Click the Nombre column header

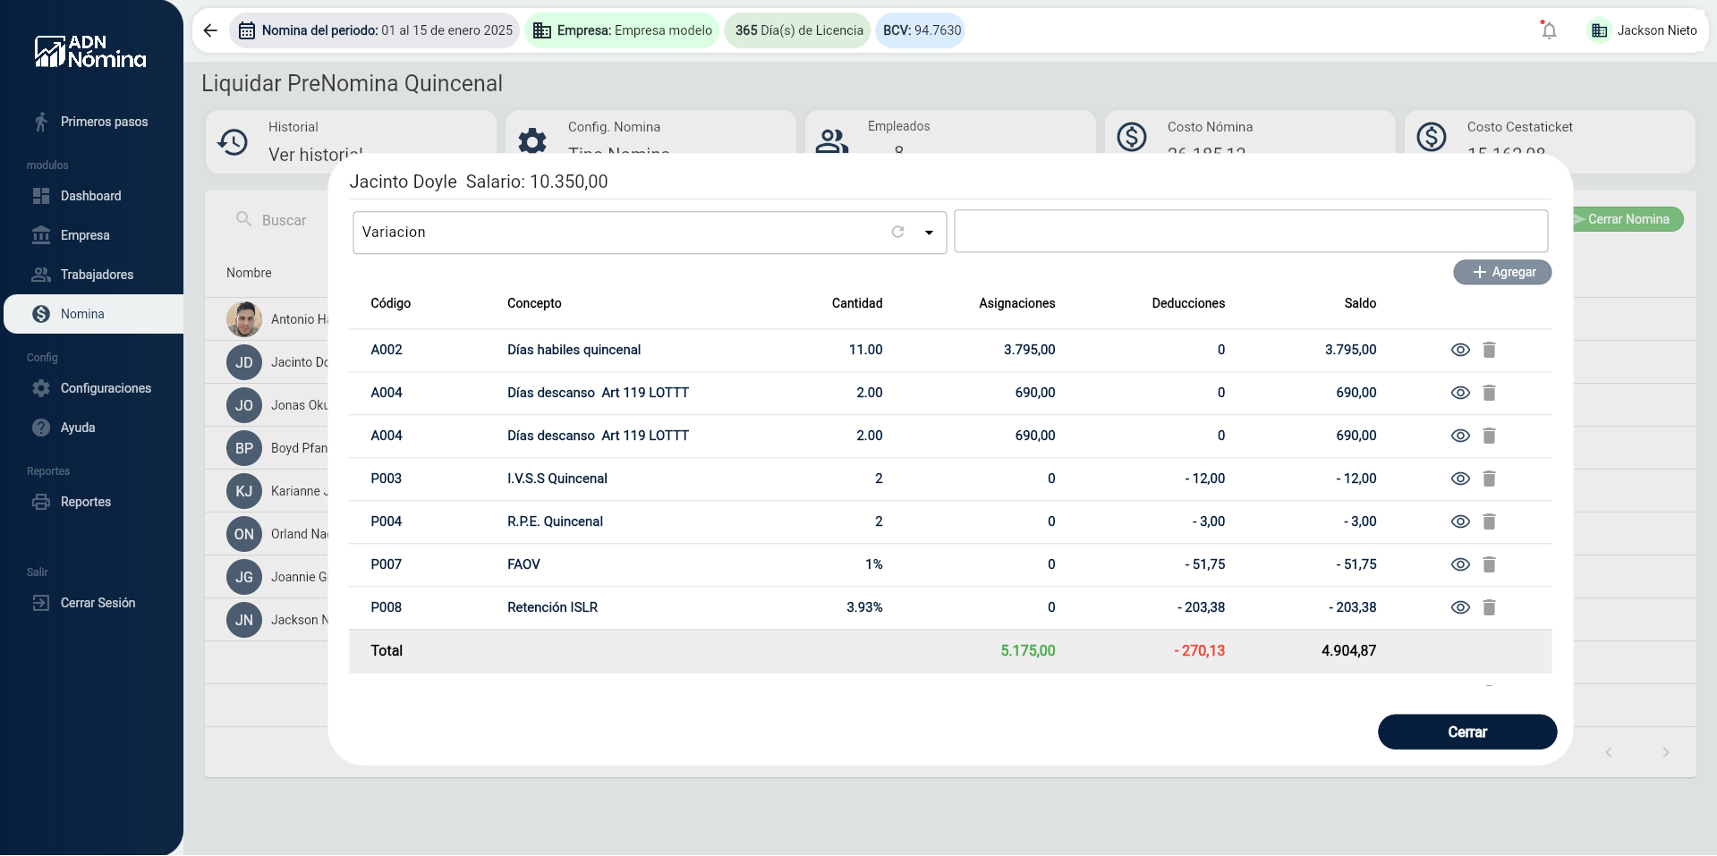point(249,273)
